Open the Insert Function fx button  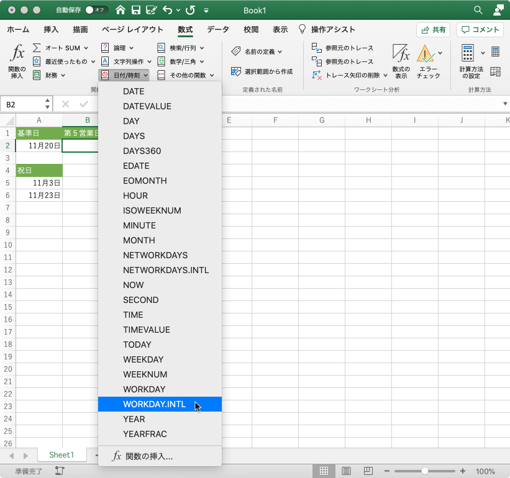pos(17,61)
